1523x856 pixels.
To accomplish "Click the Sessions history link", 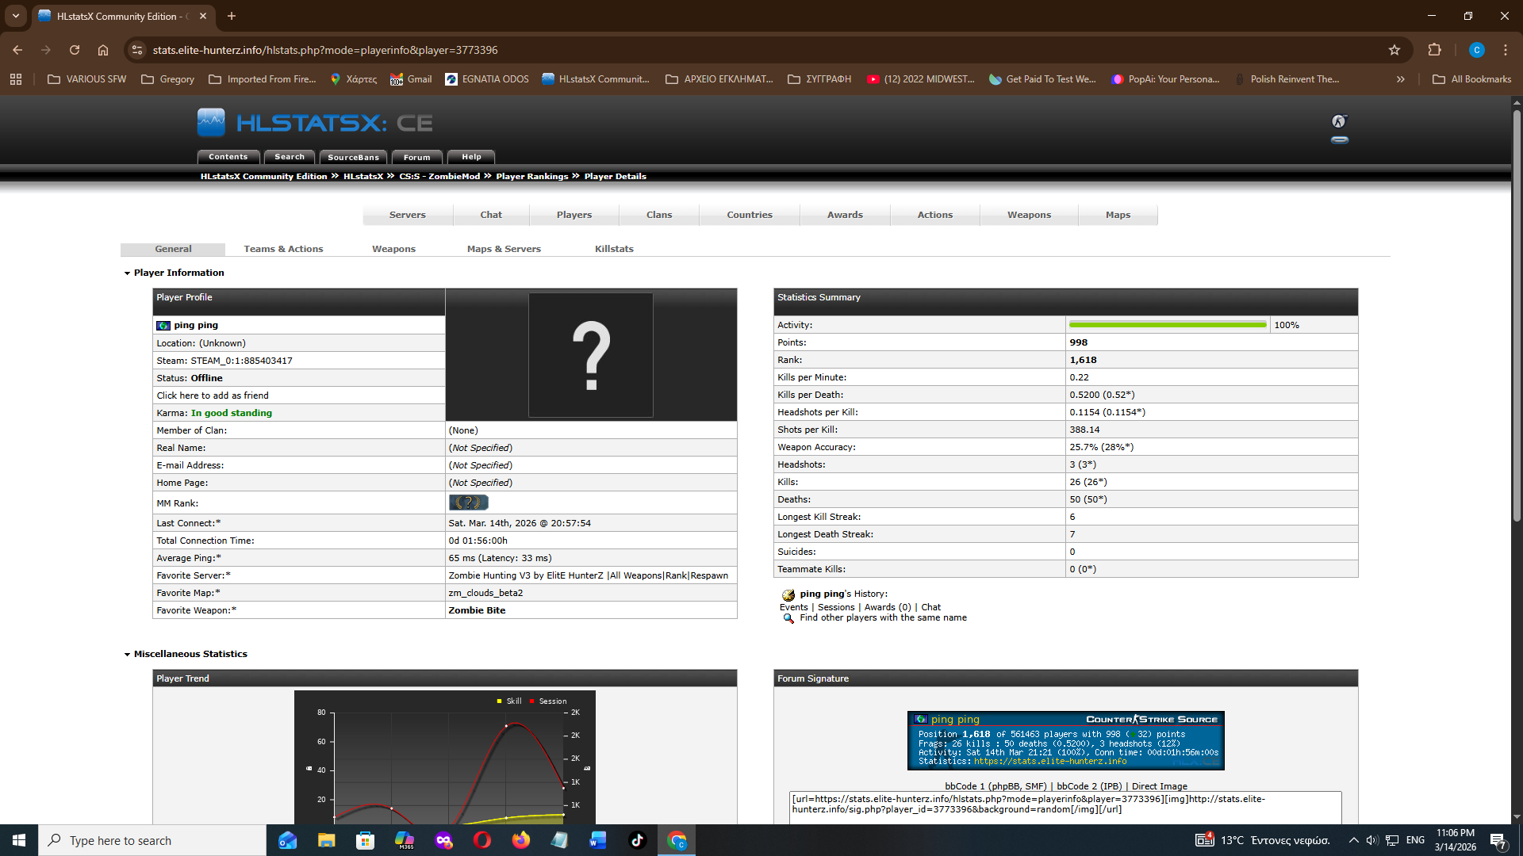I will click(x=836, y=607).
